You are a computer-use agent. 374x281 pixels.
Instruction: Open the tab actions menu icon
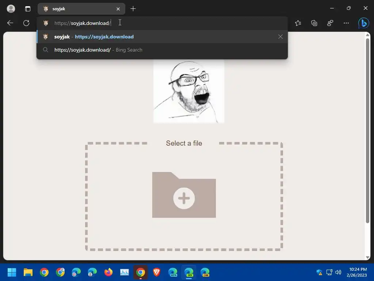(x=28, y=9)
